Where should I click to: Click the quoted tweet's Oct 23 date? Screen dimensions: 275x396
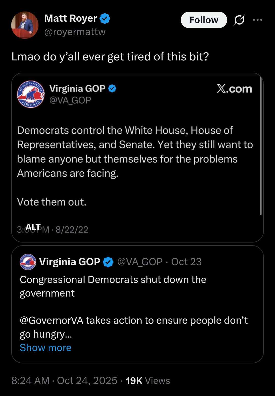pos(186,262)
